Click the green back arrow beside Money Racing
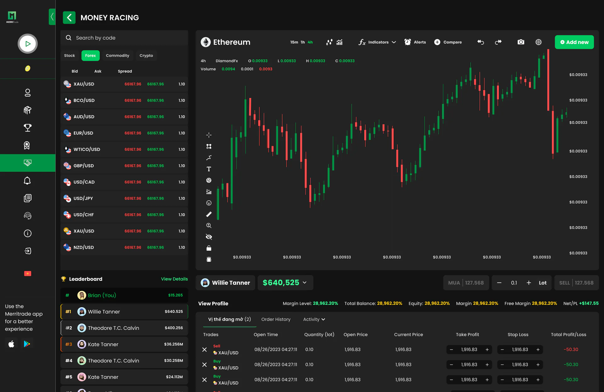 69,18
